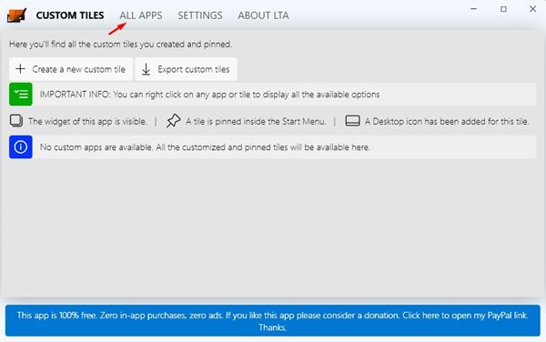Select the CUSTOM TILES tab
Screen dimensions: 546x342
(70, 15)
